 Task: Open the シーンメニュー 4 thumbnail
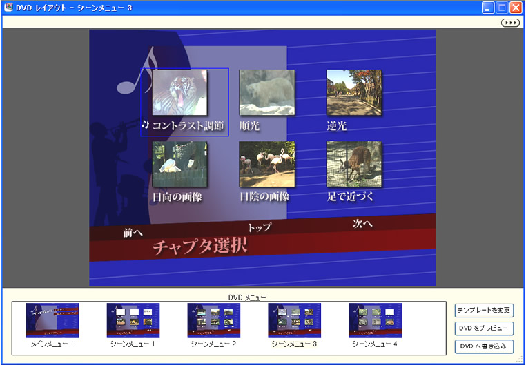pos(375,320)
